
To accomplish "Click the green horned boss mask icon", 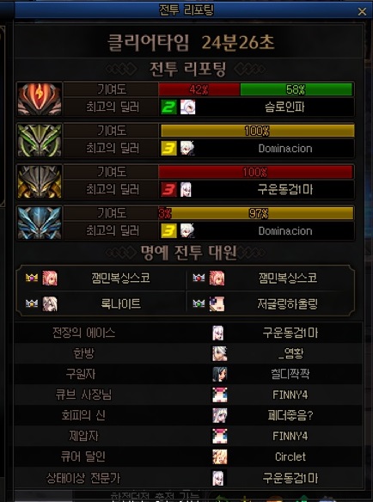I will [x=40, y=140].
